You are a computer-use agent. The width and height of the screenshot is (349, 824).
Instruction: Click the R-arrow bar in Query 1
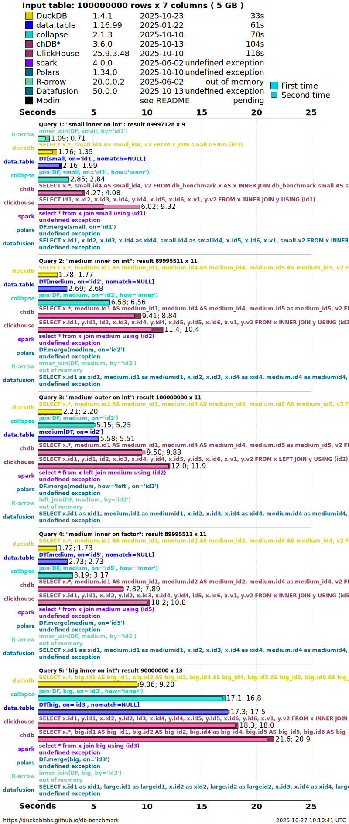point(44,138)
